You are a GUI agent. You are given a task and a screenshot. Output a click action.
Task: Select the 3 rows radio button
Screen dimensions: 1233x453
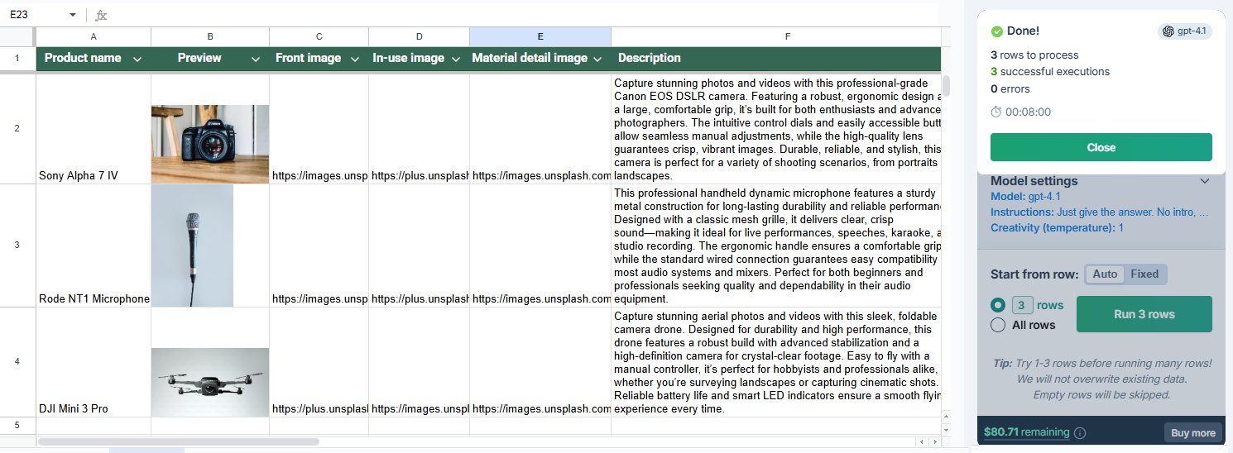[998, 305]
